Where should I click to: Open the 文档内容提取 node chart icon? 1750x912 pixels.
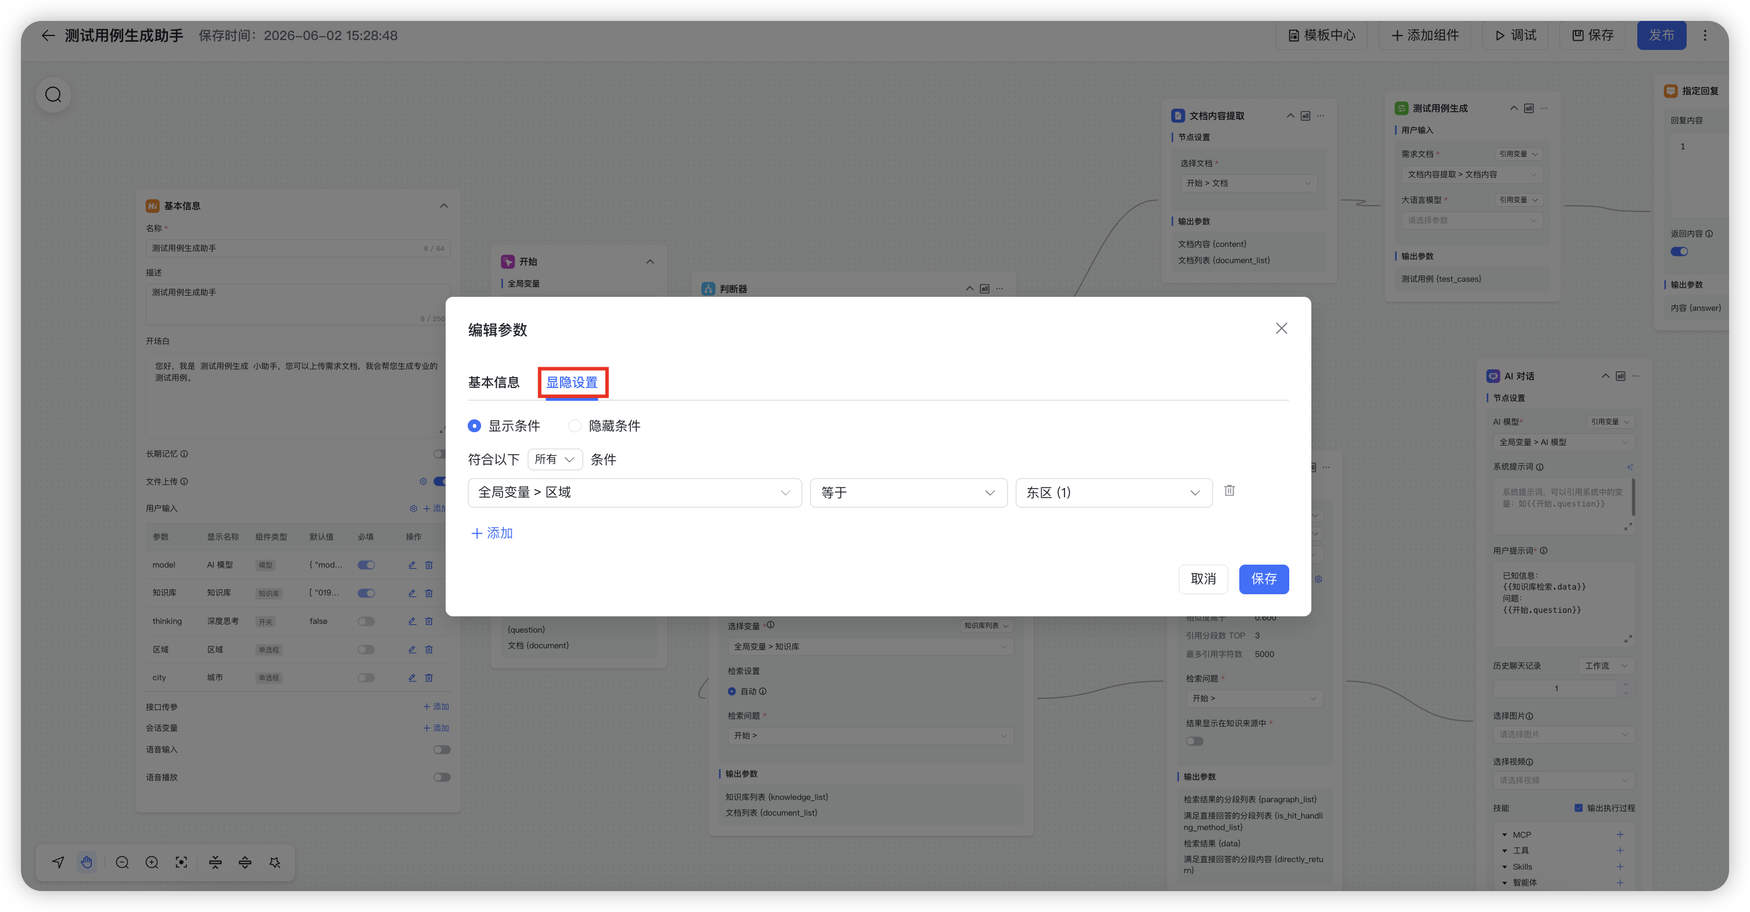tap(1305, 116)
